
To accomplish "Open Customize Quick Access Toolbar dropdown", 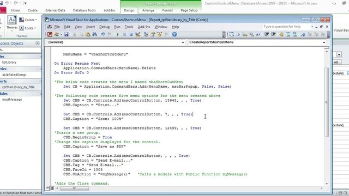I will pyautogui.click(x=26, y=3).
